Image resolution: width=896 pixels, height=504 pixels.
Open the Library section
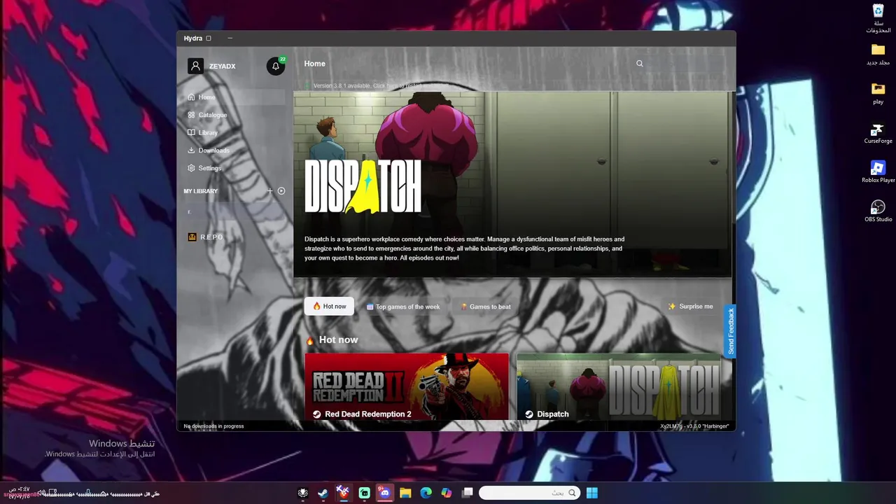point(234,132)
